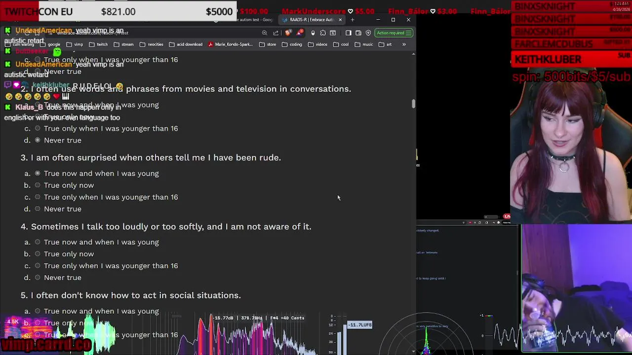Choose 'True only when younger than 16' for question 3
Image resolution: width=632 pixels, height=355 pixels.
[38, 197]
